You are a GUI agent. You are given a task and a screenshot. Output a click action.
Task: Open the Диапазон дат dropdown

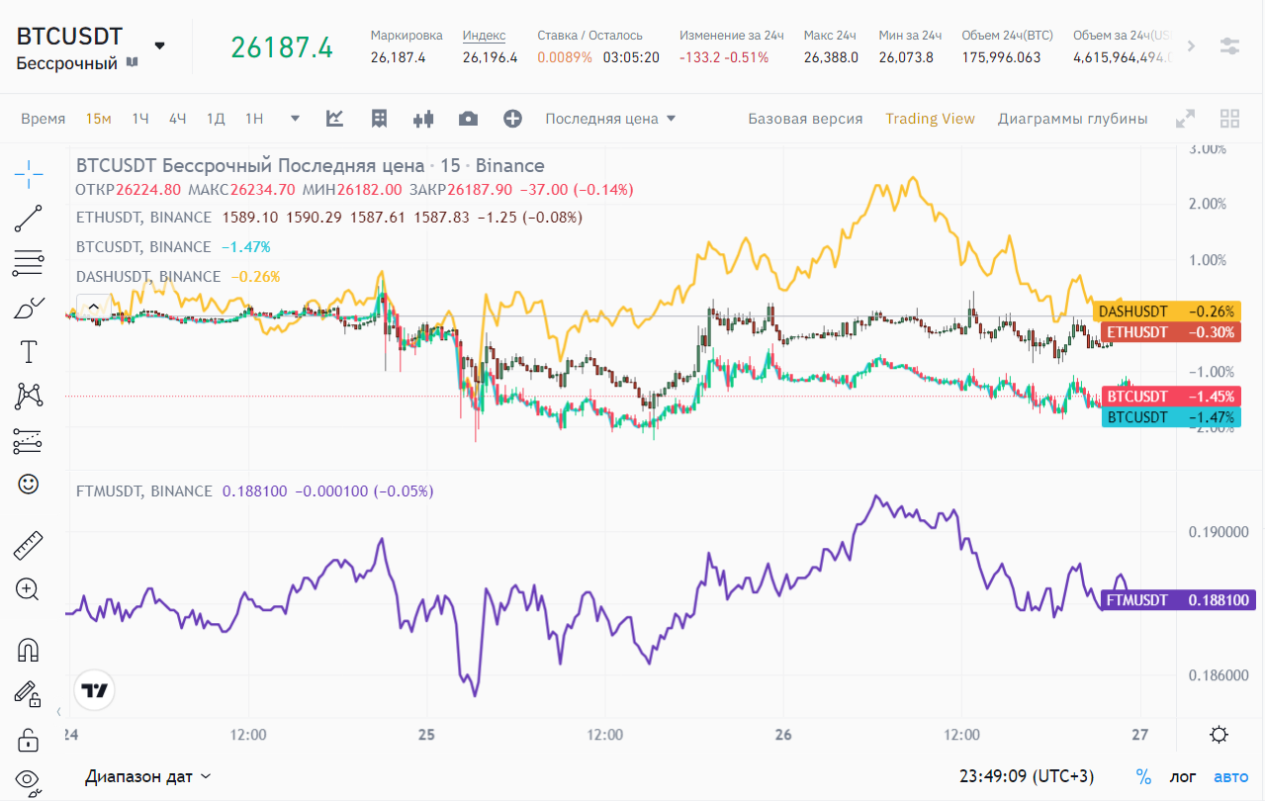click(x=148, y=776)
